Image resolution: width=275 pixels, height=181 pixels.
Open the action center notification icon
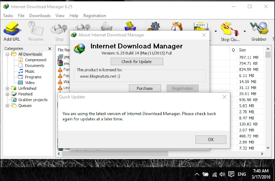(x=231, y=174)
